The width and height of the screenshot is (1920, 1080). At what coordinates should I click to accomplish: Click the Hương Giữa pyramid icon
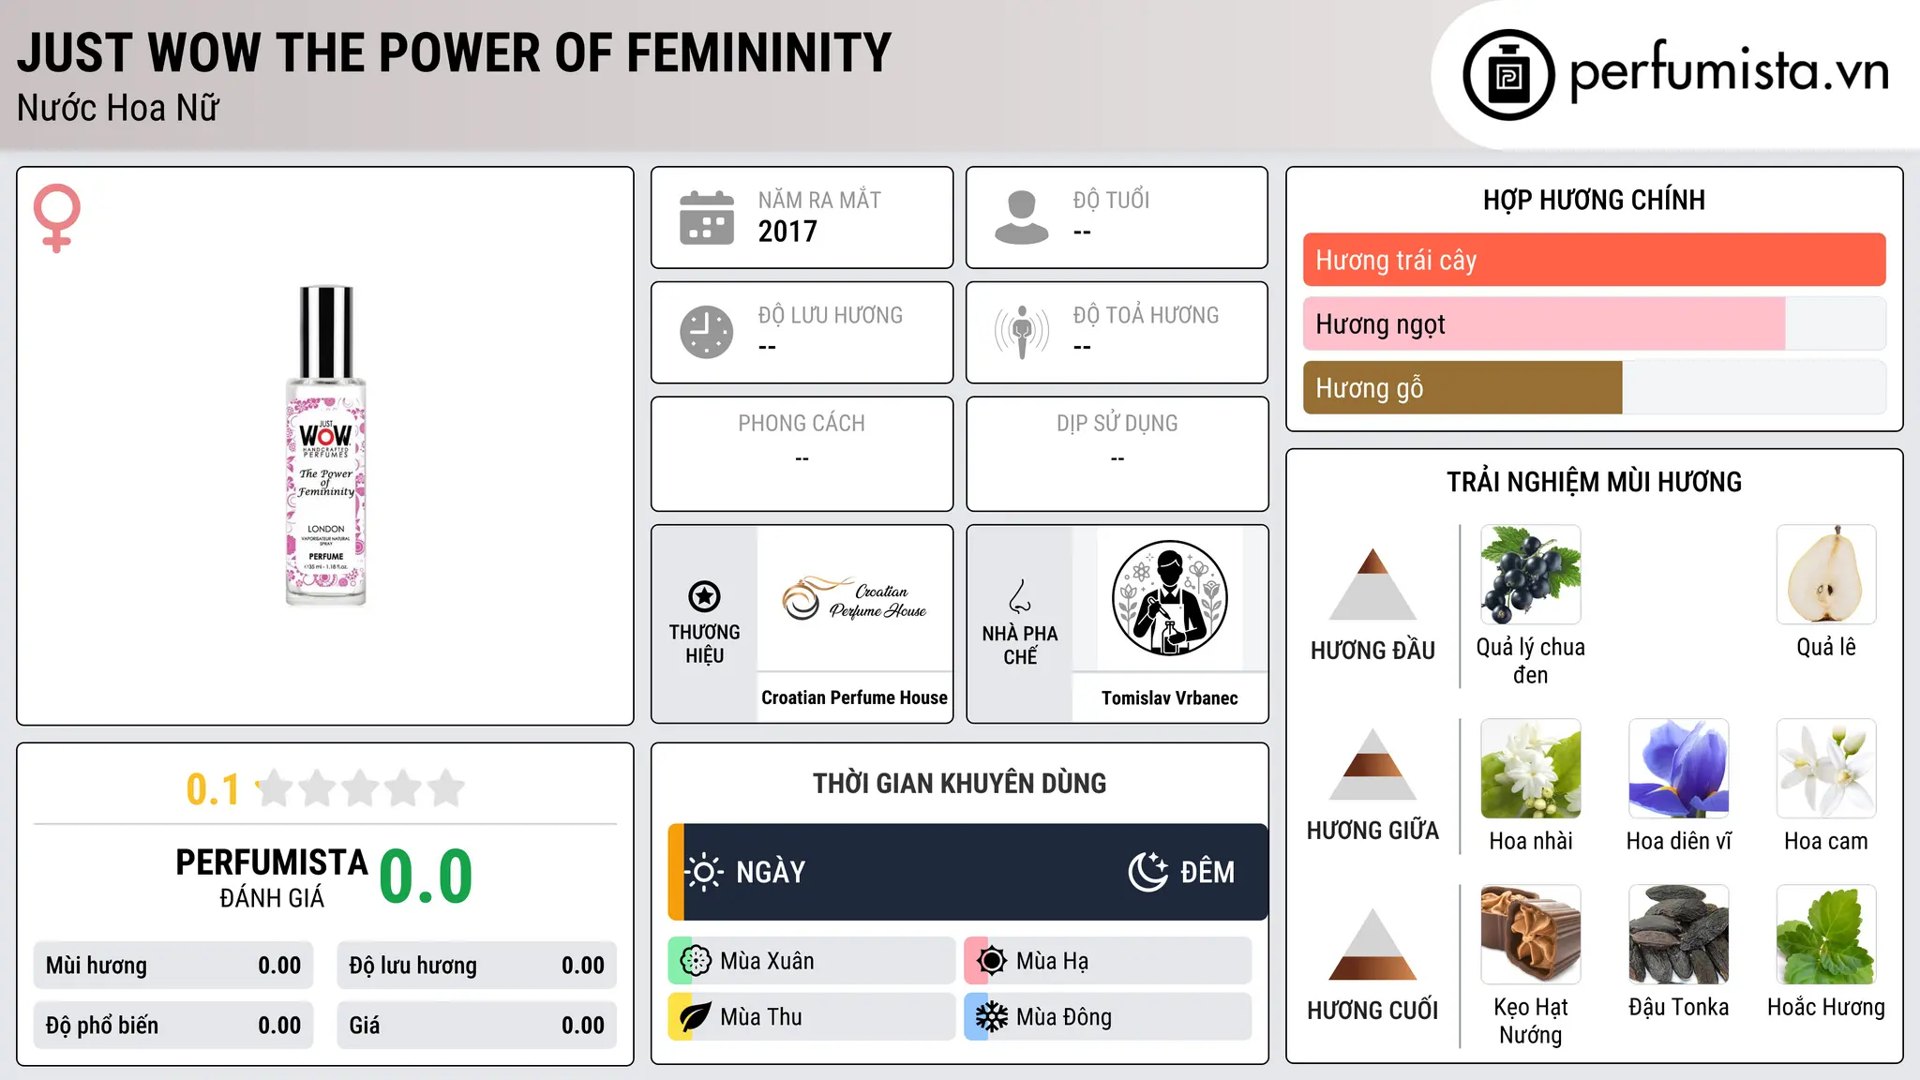[1372, 764]
